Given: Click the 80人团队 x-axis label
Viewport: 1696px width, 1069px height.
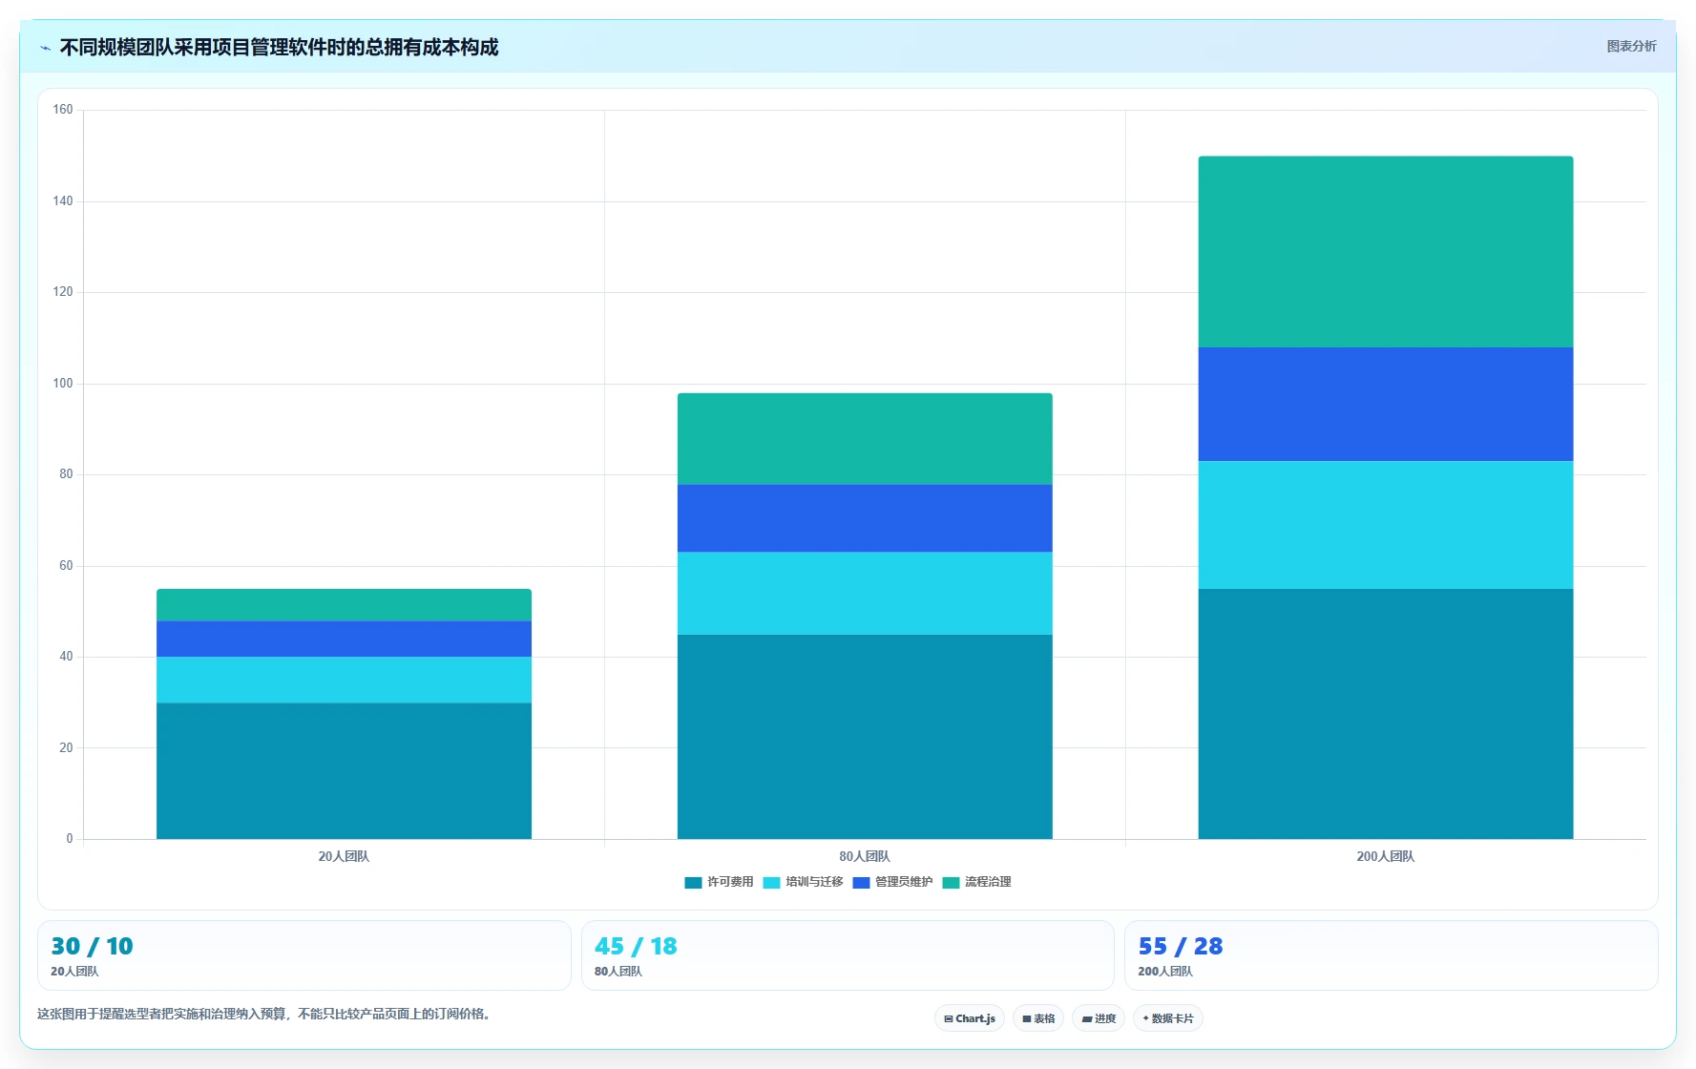Looking at the screenshot, I should pyautogui.click(x=865, y=856).
